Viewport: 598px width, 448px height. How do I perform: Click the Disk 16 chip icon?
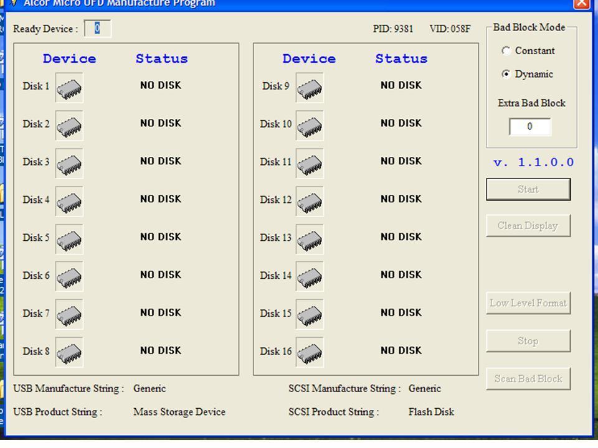pyautogui.click(x=310, y=353)
